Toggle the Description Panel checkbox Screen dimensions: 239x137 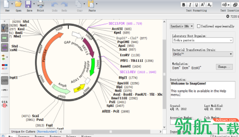click(x=212, y=136)
